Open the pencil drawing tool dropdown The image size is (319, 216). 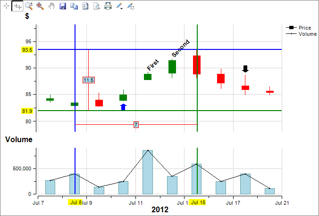(120, 6)
